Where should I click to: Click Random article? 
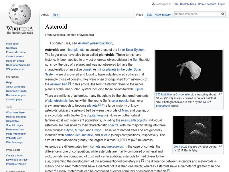click(x=15, y=60)
